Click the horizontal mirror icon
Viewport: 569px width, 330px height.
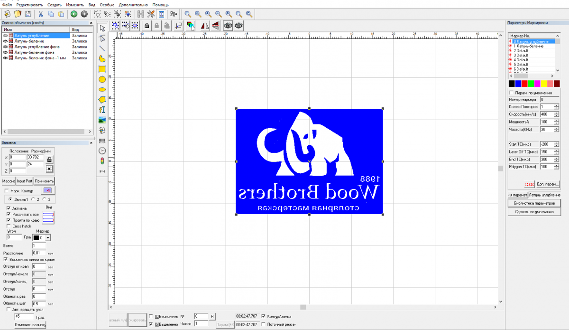click(205, 25)
